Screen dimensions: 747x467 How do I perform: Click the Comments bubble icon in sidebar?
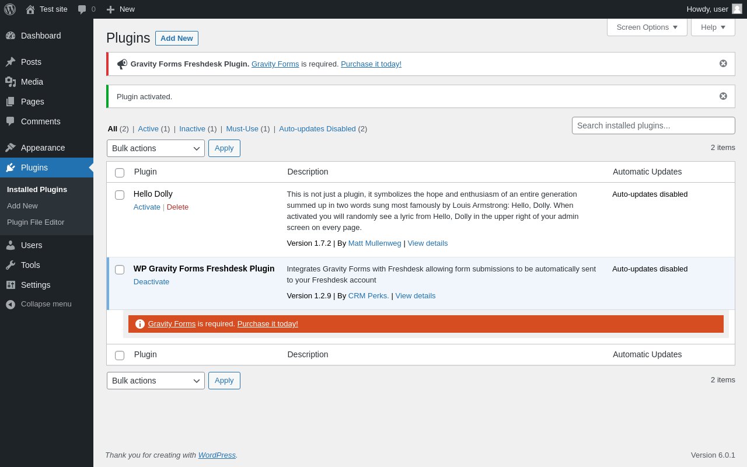(x=11, y=121)
